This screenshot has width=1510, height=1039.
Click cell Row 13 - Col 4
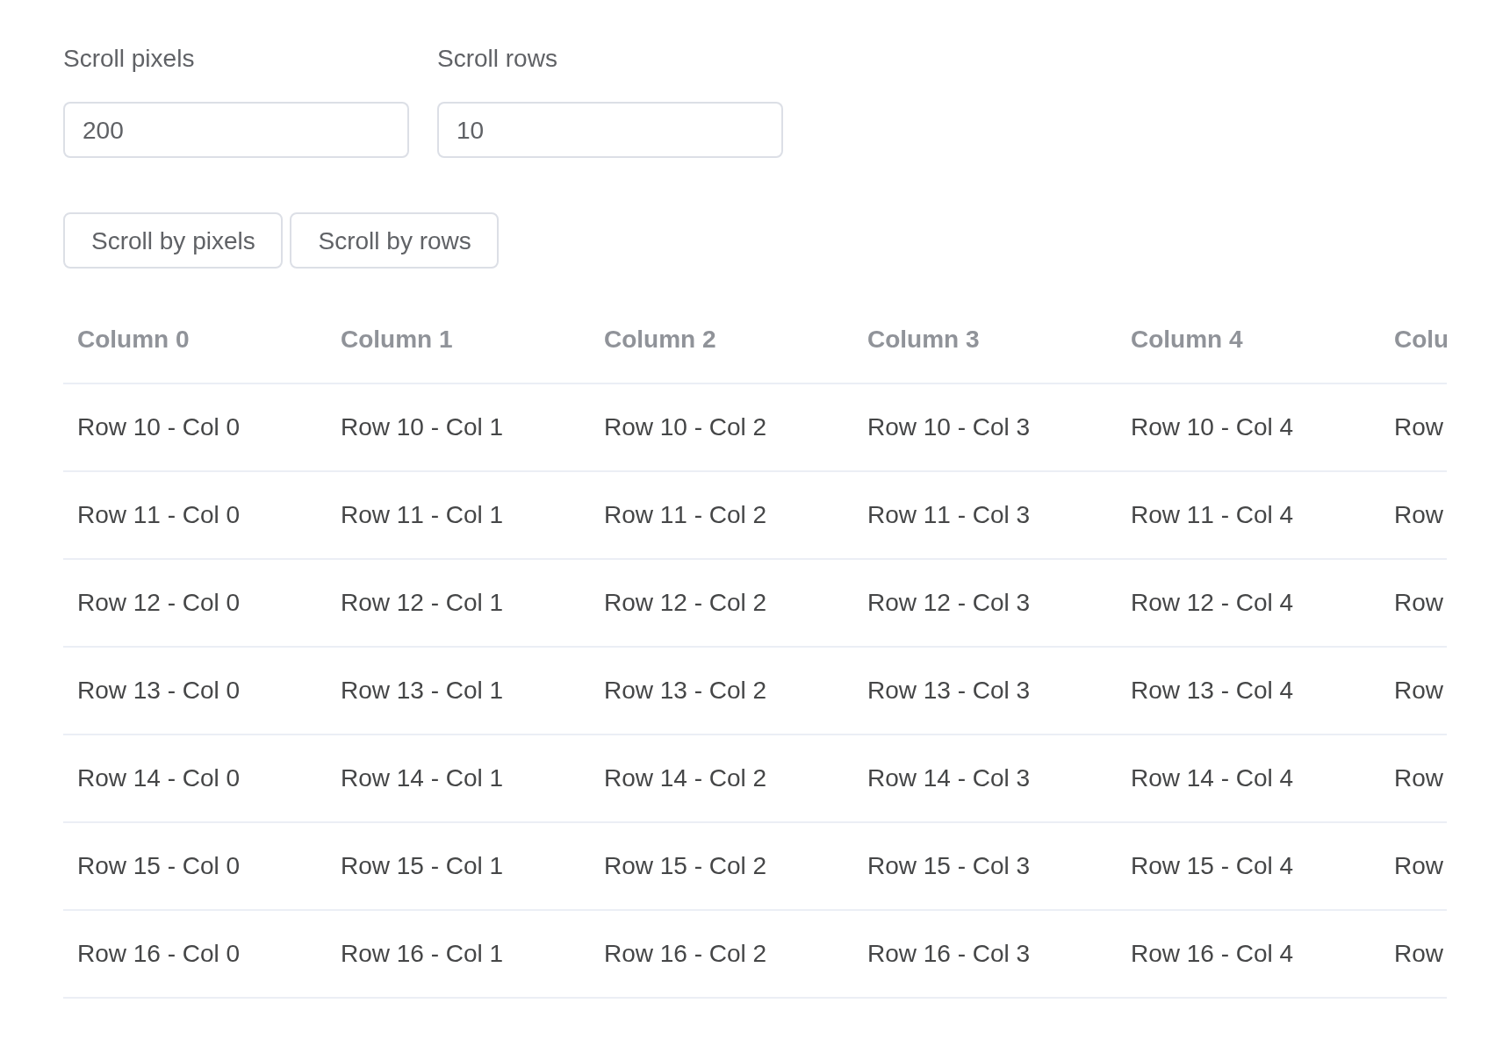[1248, 691]
